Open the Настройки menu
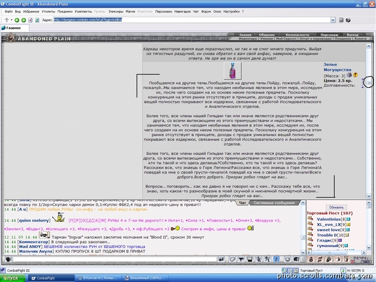Screen dimensions: 376x282 (231, 11)
